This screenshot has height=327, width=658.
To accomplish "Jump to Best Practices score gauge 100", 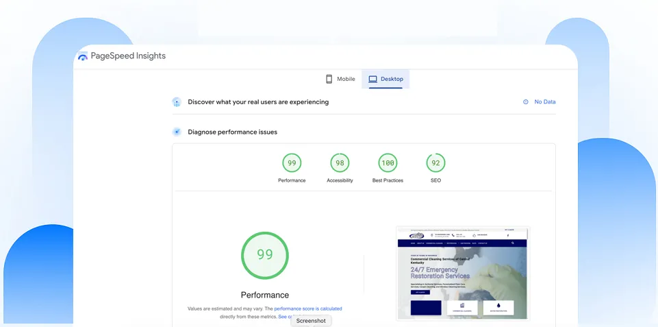I will 388,162.
